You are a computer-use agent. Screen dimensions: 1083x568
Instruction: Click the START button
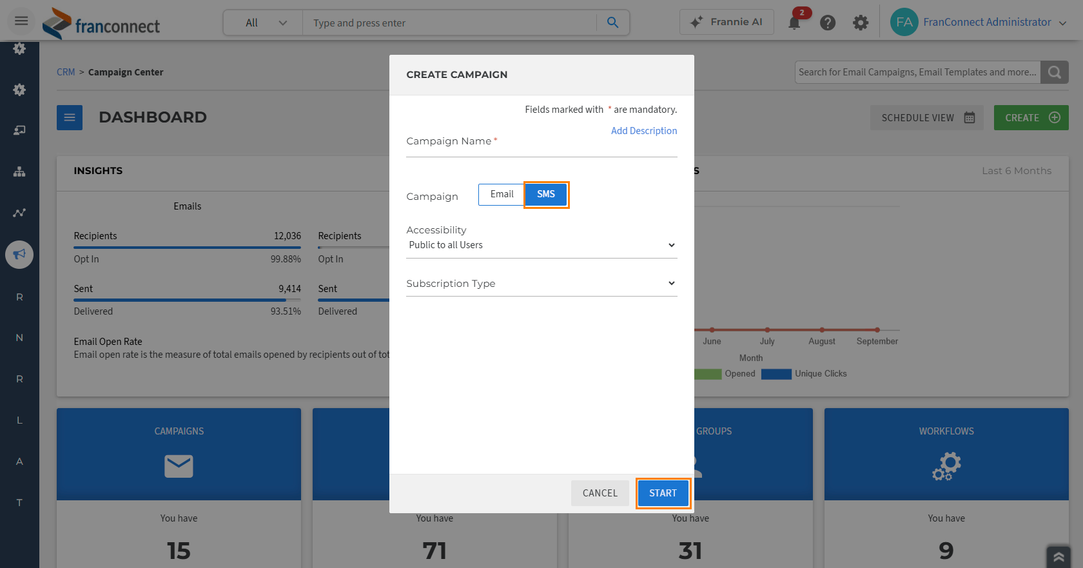663,493
